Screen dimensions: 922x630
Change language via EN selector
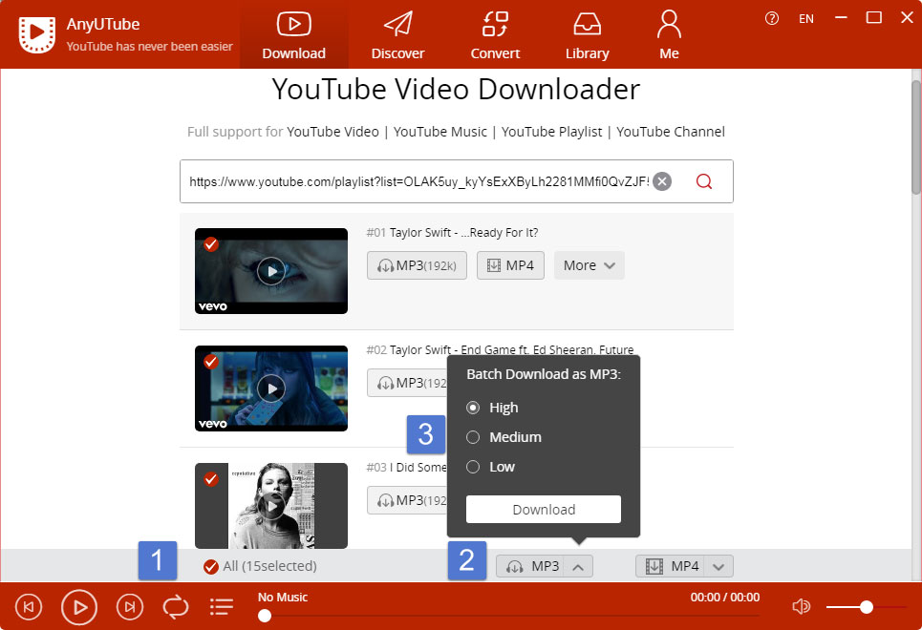point(805,19)
